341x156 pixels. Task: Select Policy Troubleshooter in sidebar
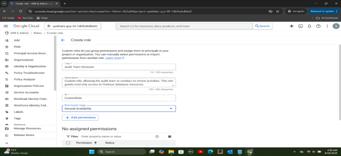tap(29, 73)
